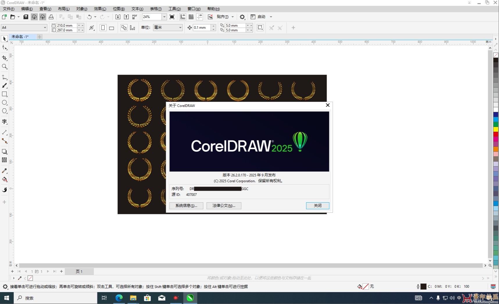
Task: Select the Drop Shadow tool
Action: (4, 151)
